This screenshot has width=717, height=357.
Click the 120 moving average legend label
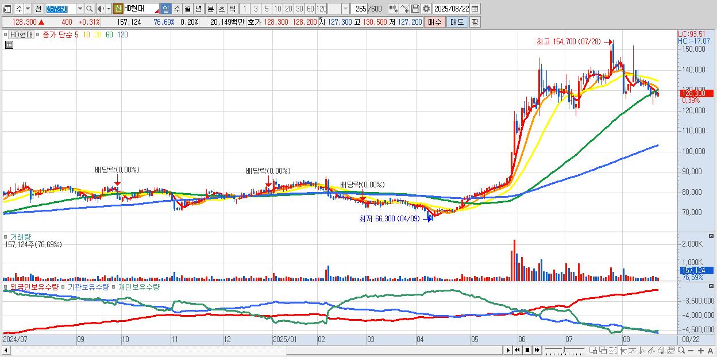122,34
